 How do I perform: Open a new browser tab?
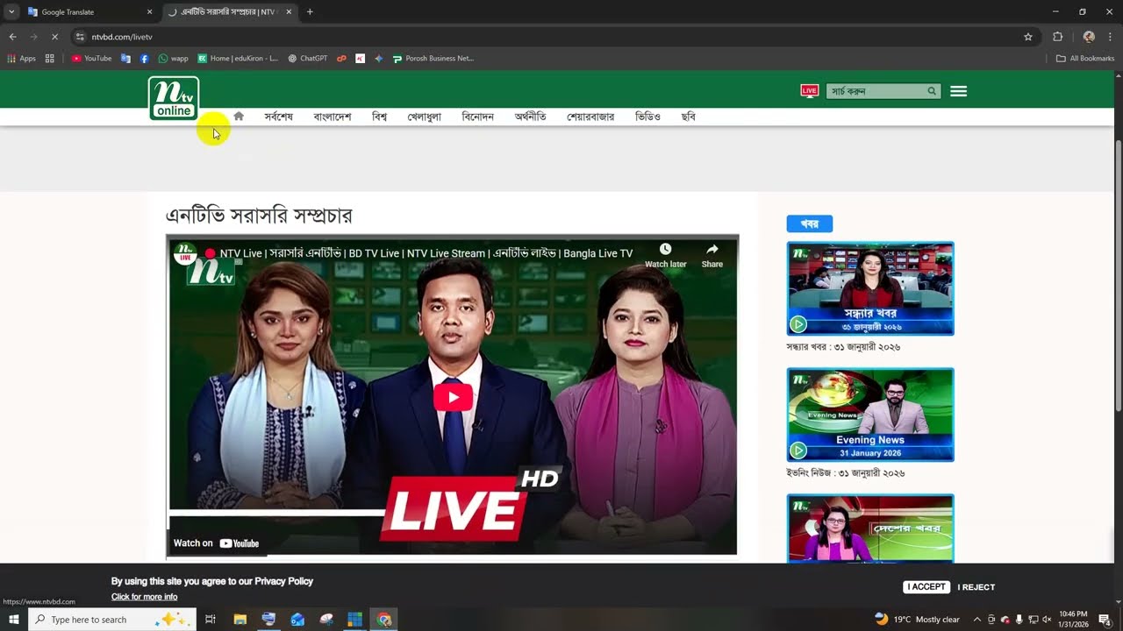pyautogui.click(x=310, y=12)
